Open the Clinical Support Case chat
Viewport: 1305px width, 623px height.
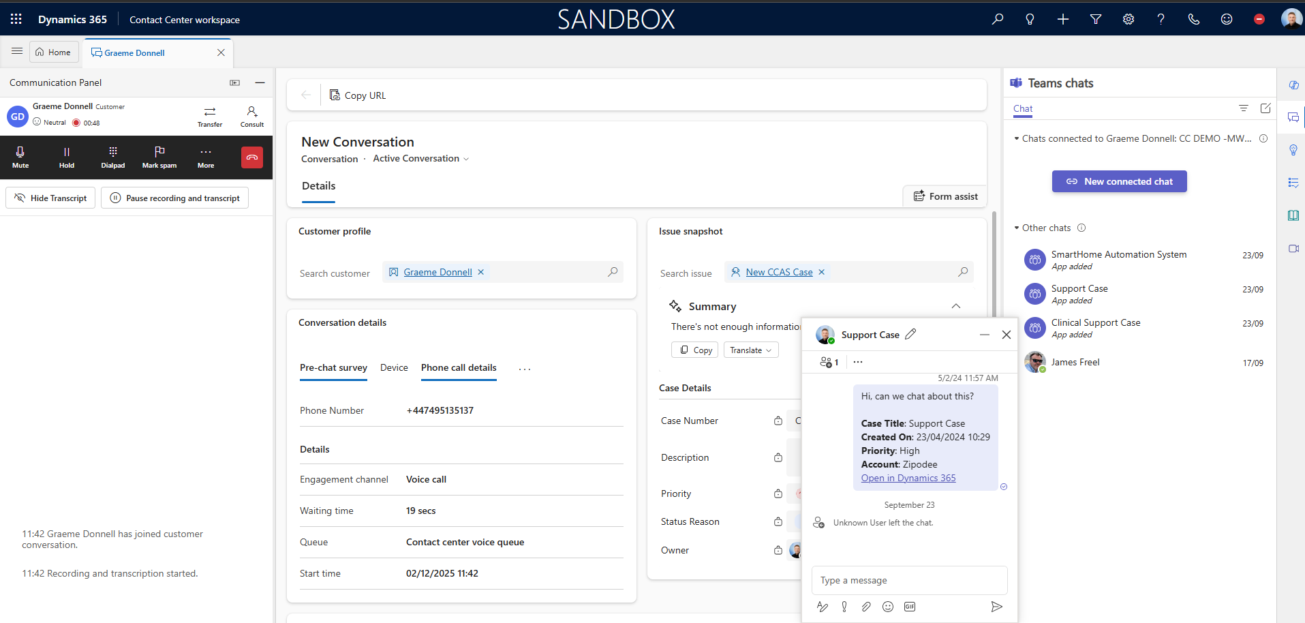click(x=1143, y=328)
